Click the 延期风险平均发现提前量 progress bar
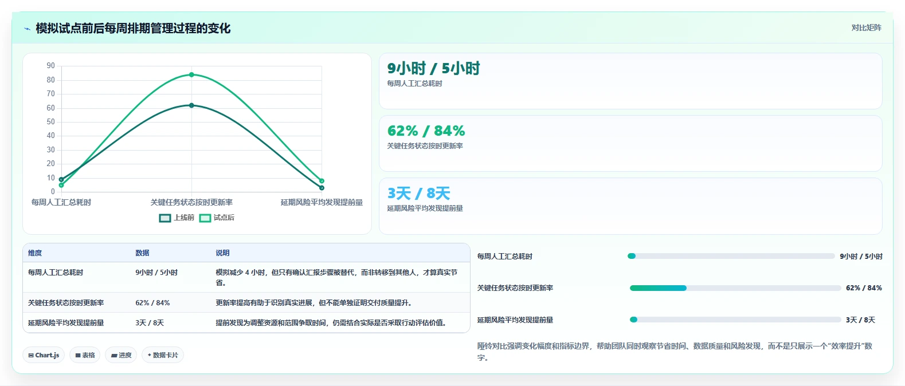This screenshot has height=386, width=905. [735, 320]
